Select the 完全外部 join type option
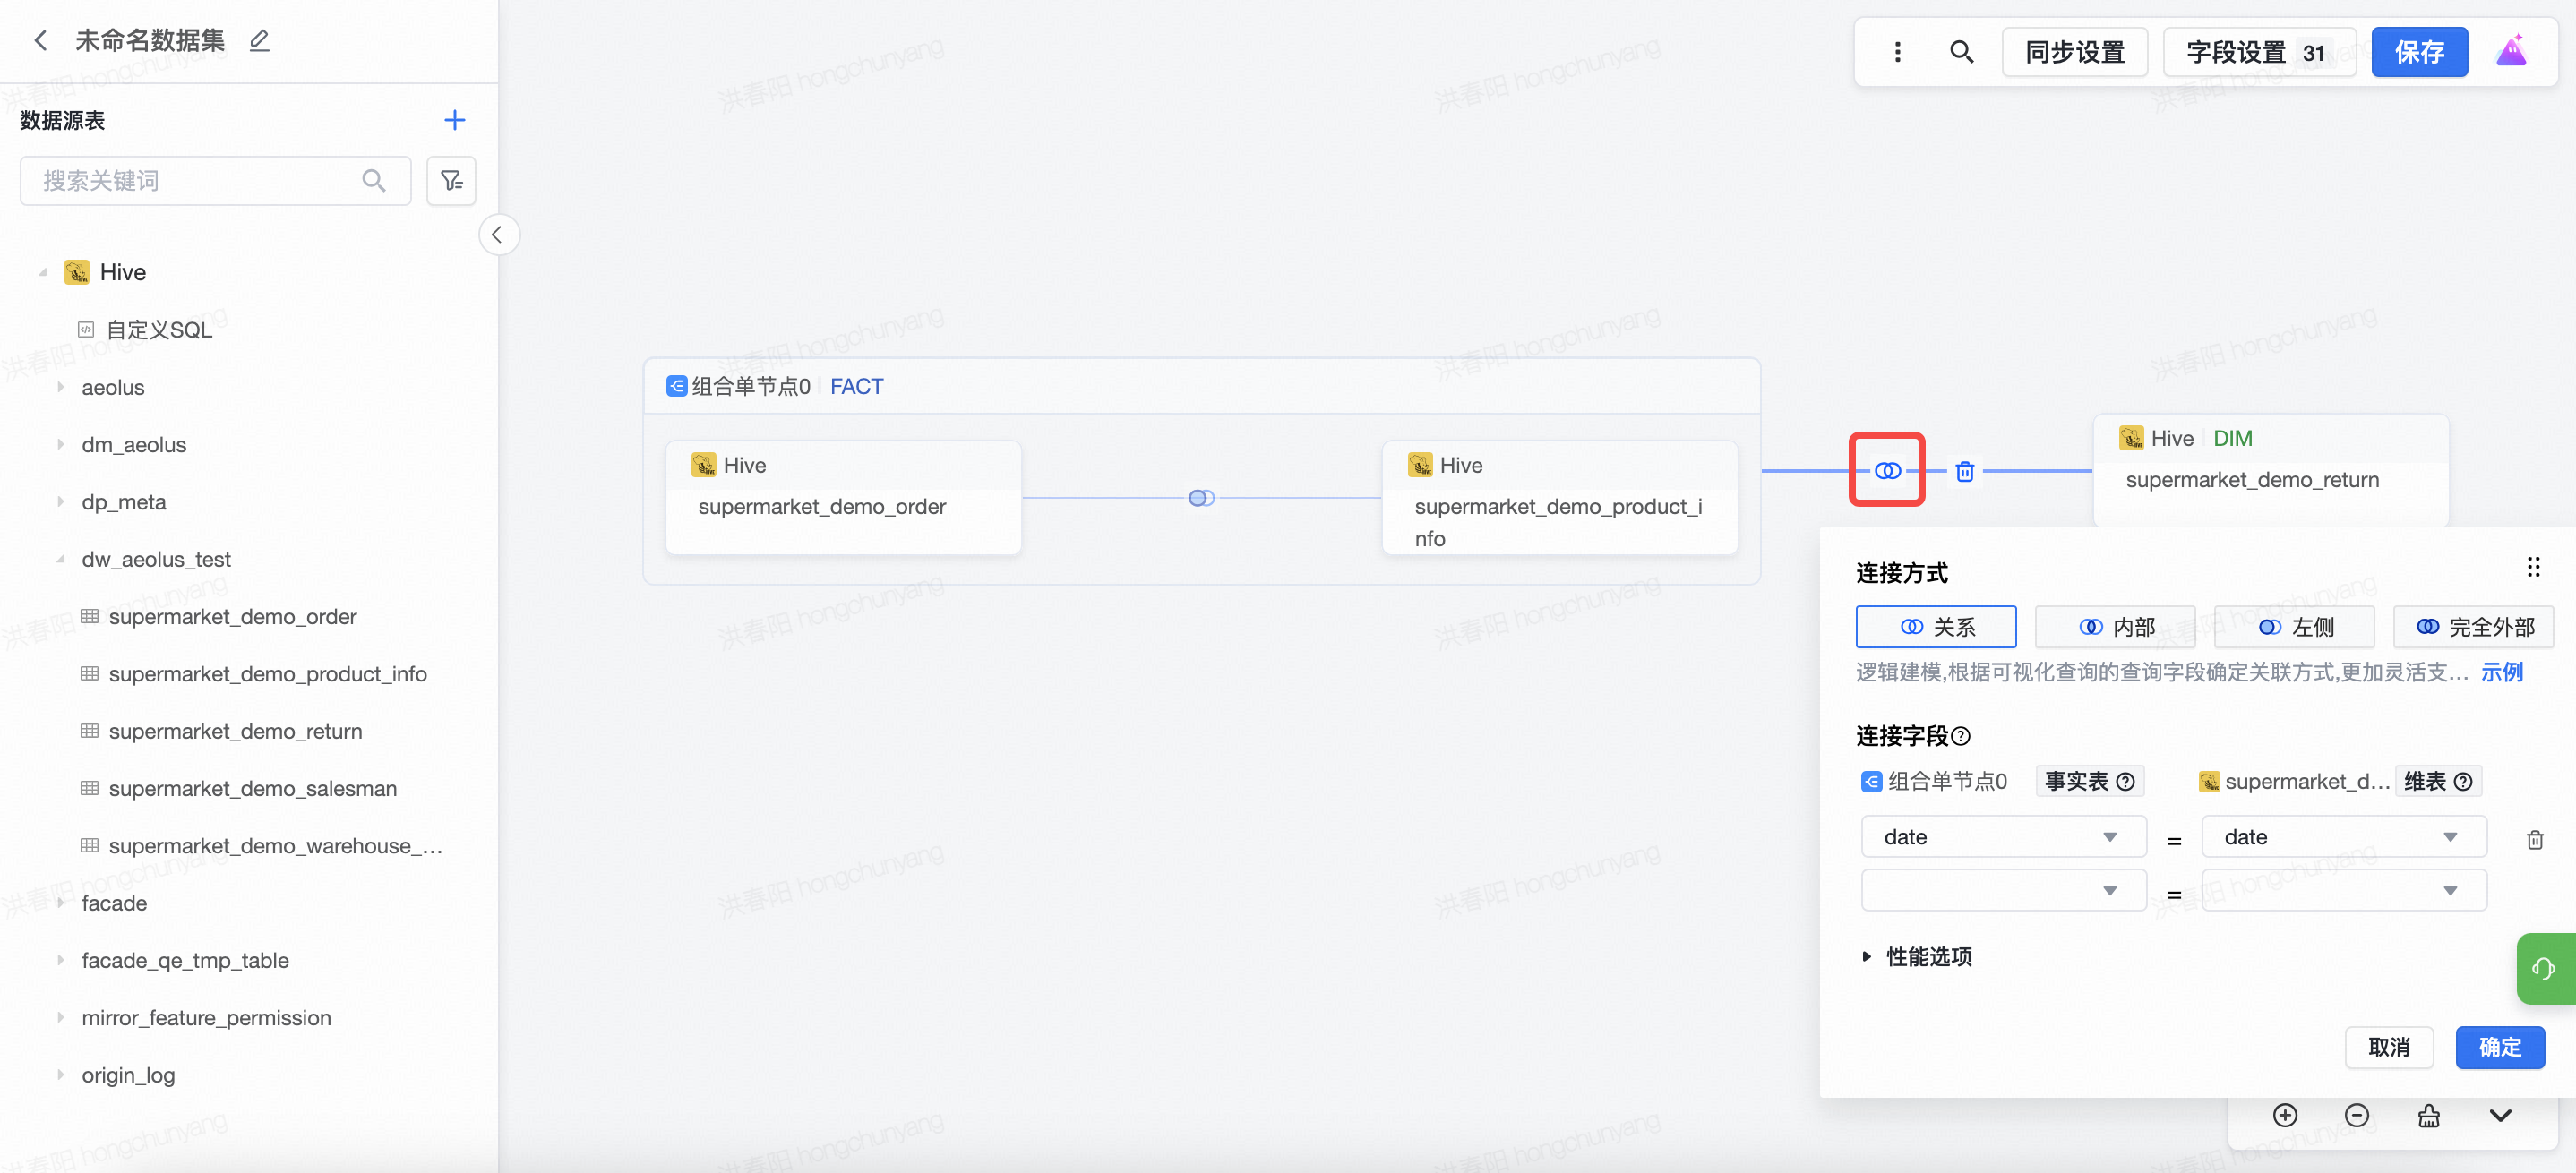 tap(2473, 627)
